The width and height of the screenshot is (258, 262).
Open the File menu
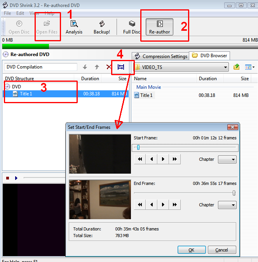(7, 13)
